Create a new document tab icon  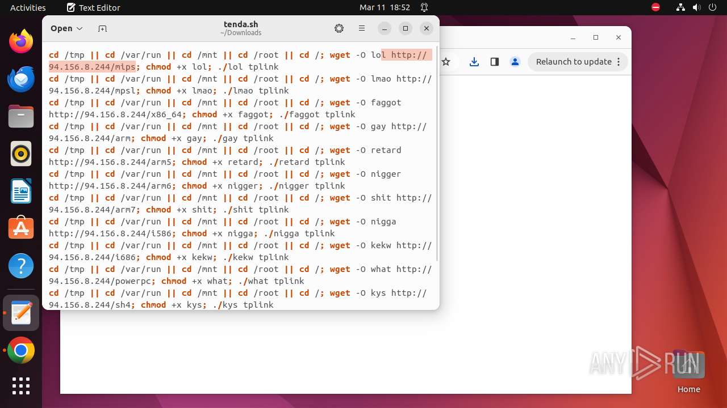[102, 28]
